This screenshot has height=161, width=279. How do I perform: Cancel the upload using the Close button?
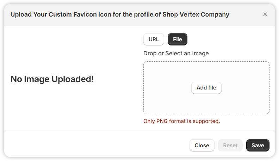click(x=202, y=145)
